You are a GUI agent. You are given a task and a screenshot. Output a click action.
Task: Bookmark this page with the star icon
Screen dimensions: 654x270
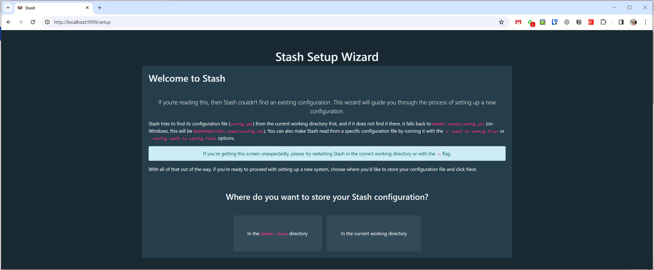point(501,22)
